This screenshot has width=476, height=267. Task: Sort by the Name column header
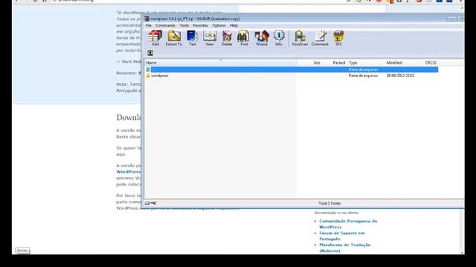tap(221, 62)
